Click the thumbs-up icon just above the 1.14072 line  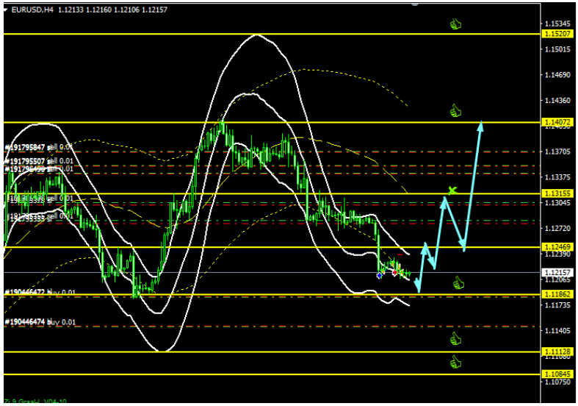[x=456, y=111]
